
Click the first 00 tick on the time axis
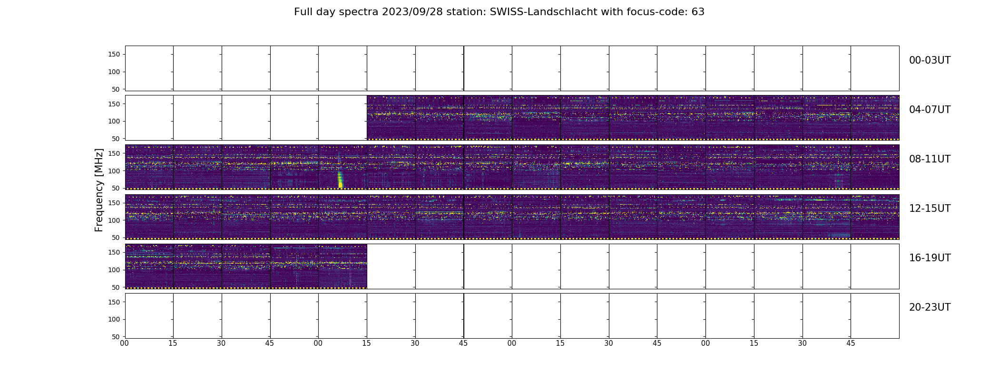(125, 343)
